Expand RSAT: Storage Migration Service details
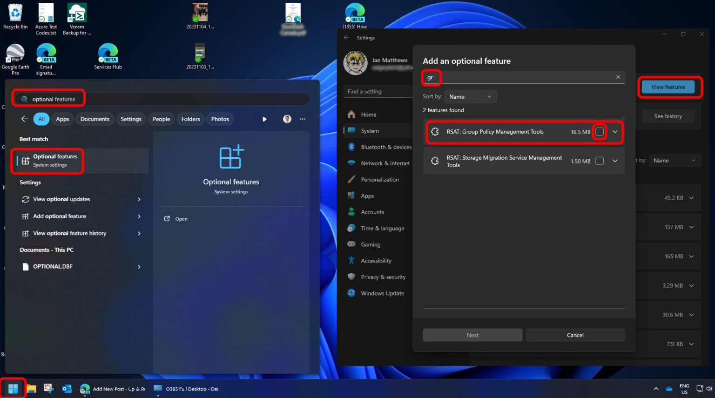This screenshot has width=715, height=398. [615, 161]
